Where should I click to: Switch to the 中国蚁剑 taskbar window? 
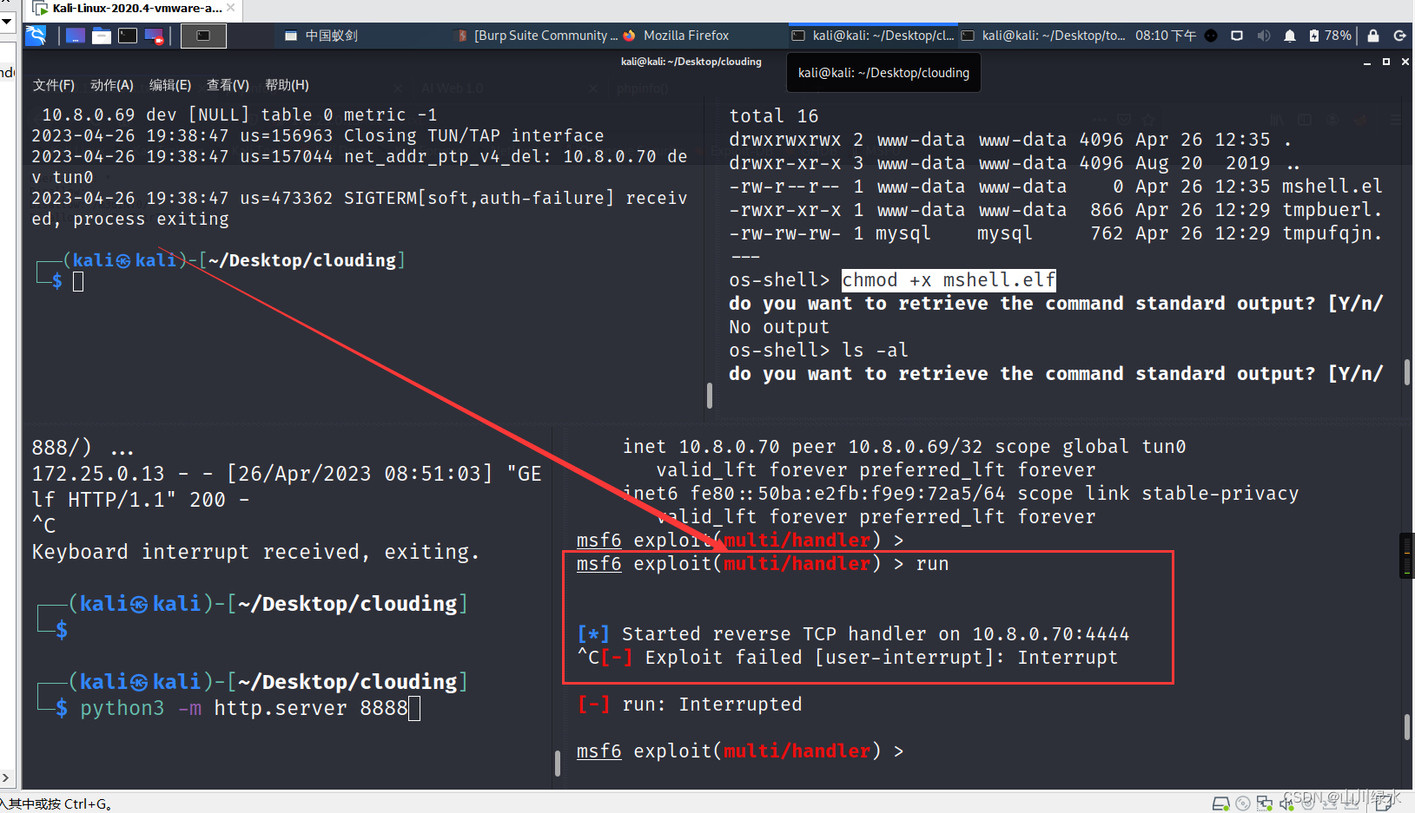321,36
